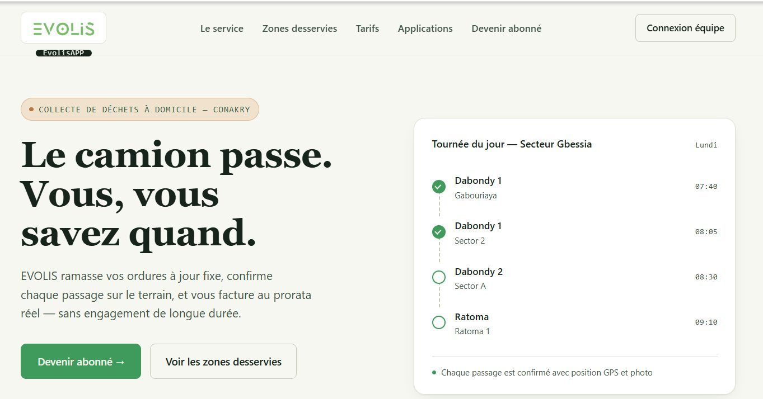This screenshot has height=399, width=763.
Task: Click the 07:40 time
Action: click(706, 187)
